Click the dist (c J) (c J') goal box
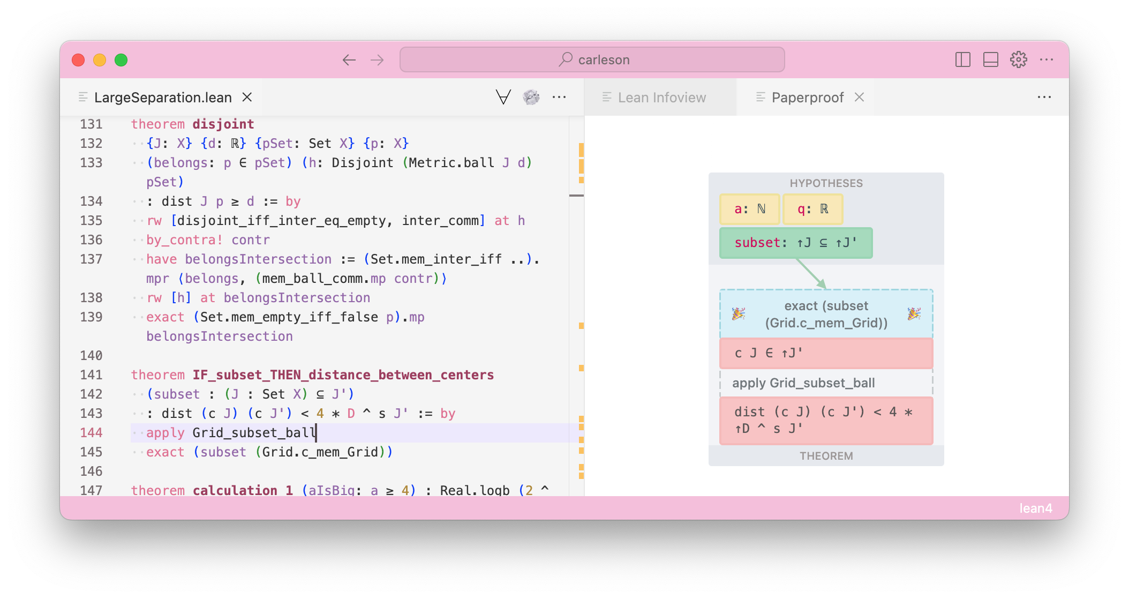 (826, 421)
